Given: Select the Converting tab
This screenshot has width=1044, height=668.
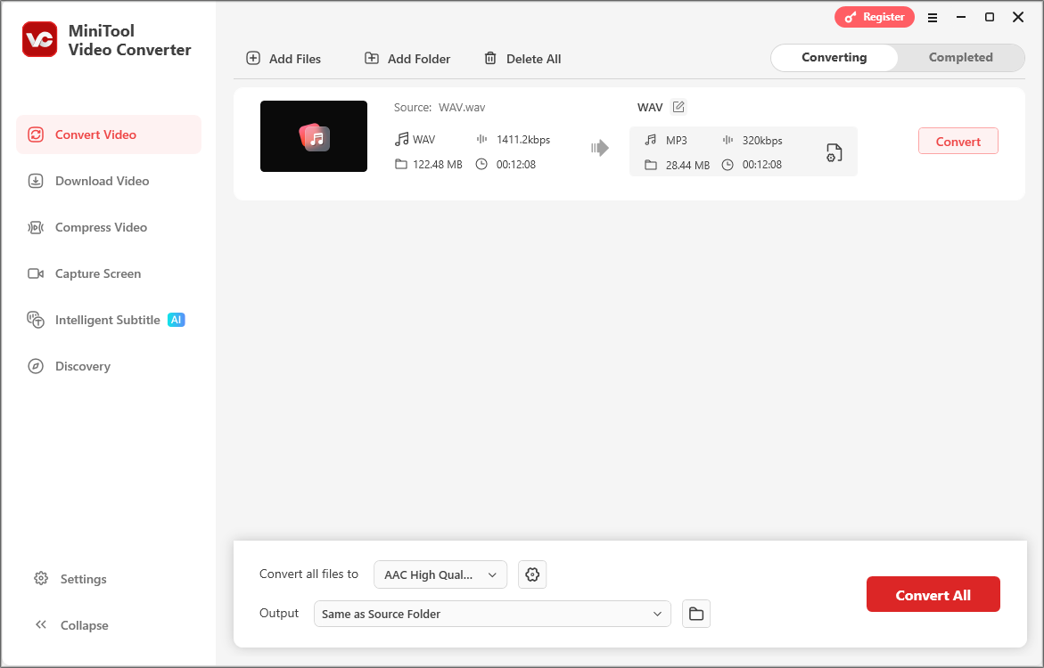Looking at the screenshot, I should 834,57.
